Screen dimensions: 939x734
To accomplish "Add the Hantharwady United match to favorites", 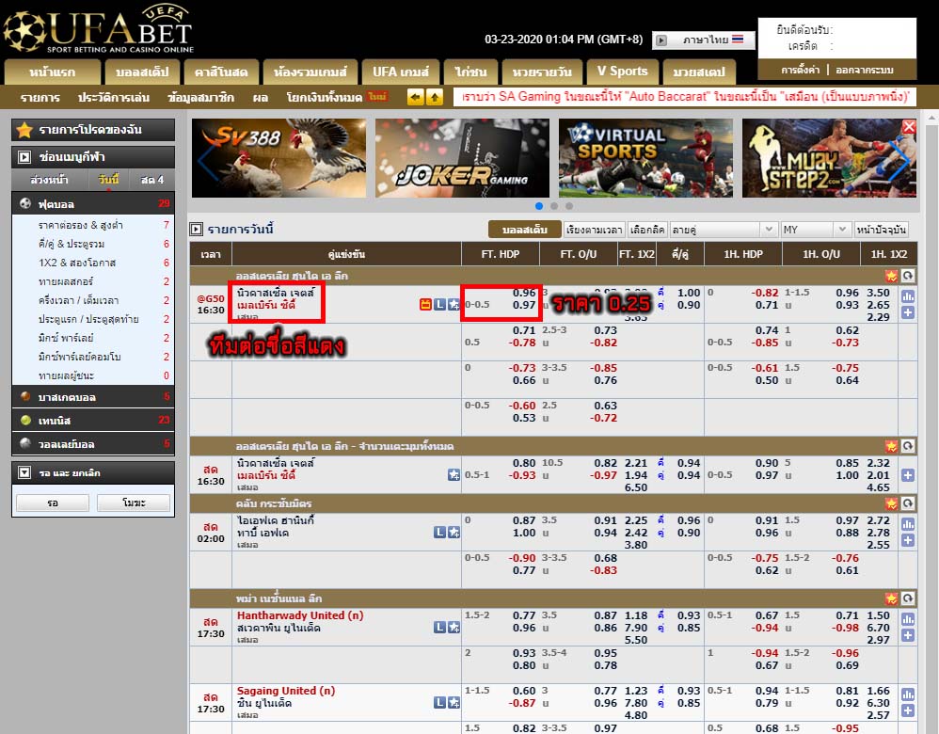I will 454,628.
